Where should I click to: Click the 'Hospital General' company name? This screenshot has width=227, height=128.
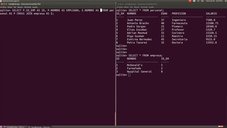139,71
